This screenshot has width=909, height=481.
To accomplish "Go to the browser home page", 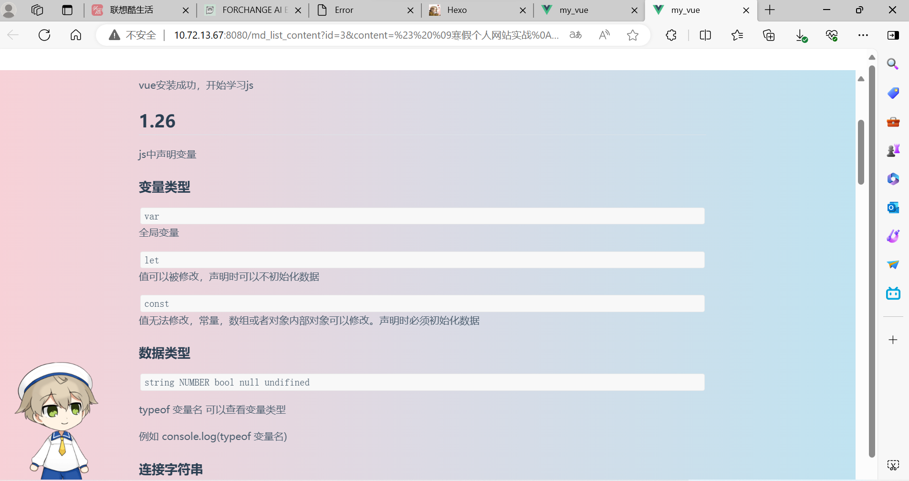I will point(76,35).
